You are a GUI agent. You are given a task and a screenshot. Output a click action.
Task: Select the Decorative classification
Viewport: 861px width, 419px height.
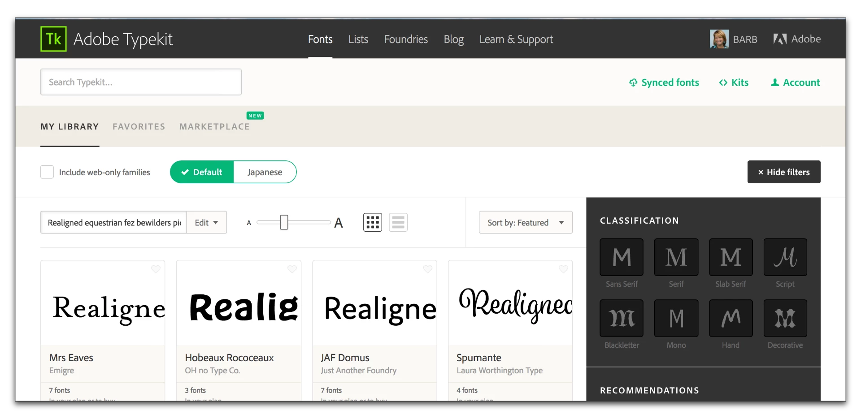[785, 318]
